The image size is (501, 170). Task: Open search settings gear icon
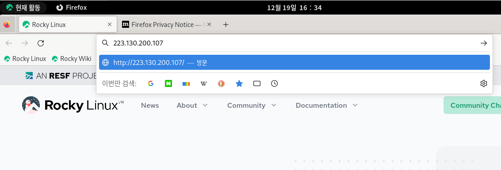coord(483,83)
